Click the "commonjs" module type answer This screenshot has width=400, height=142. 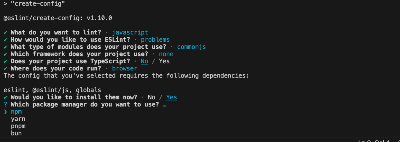[191, 47]
